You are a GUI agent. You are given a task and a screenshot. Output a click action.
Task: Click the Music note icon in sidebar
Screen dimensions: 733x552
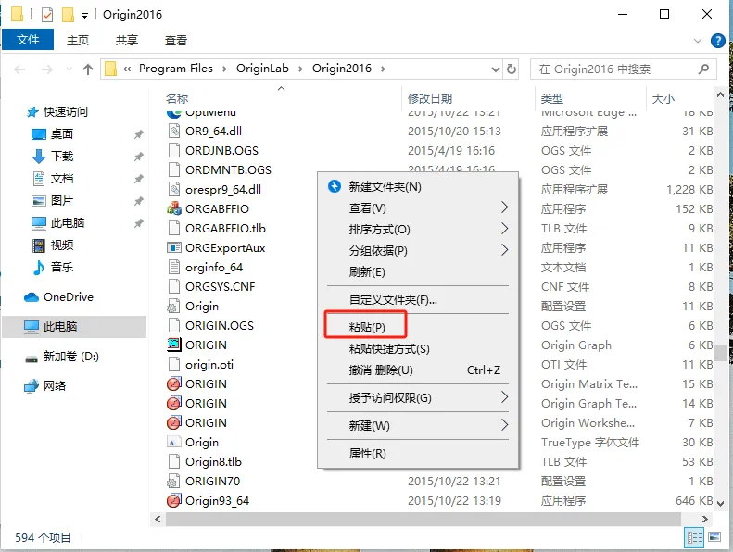(38, 268)
